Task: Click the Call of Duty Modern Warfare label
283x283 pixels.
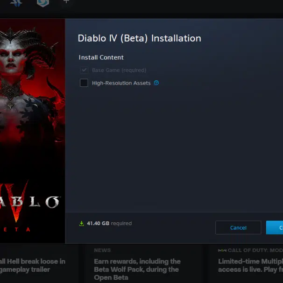Action: pyautogui.click(x=250, y=250)
